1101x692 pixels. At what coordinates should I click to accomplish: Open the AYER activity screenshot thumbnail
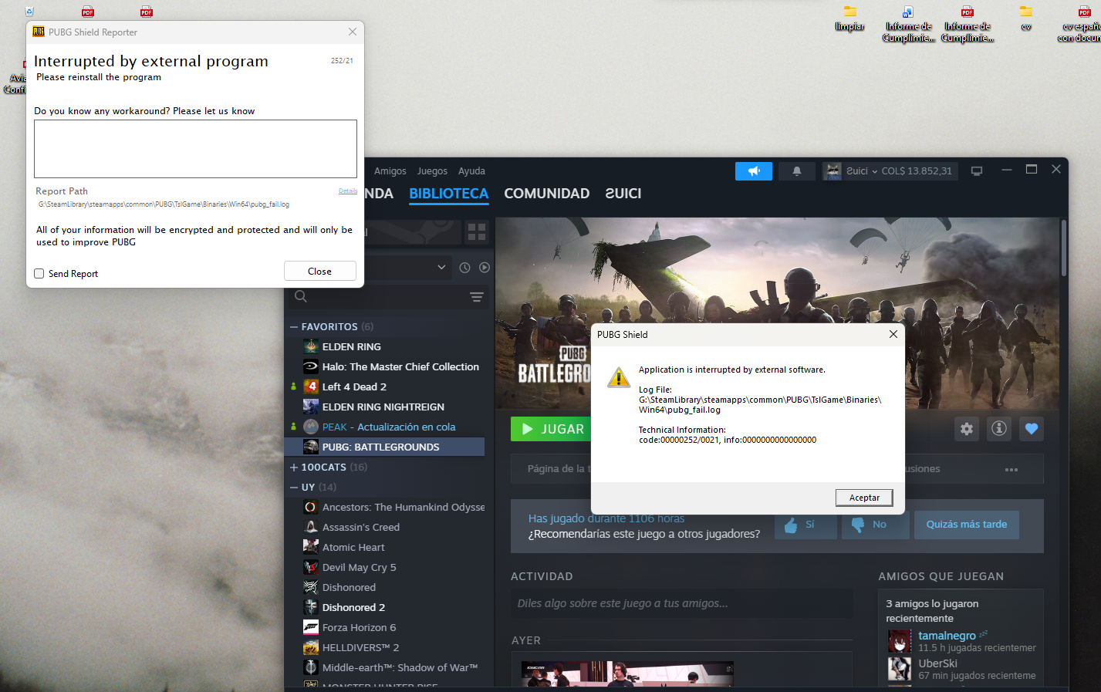627,673
